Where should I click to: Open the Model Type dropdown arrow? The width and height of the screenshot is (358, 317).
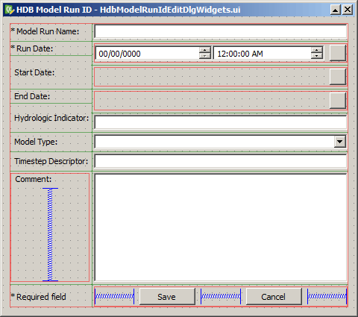(x=339, y=142)
